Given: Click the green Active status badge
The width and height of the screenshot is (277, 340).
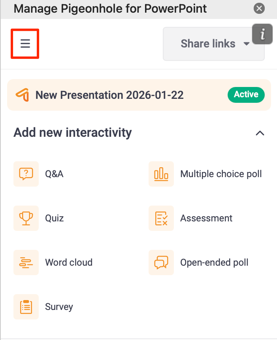Looking at the screenshot, I should pos(246,94).
